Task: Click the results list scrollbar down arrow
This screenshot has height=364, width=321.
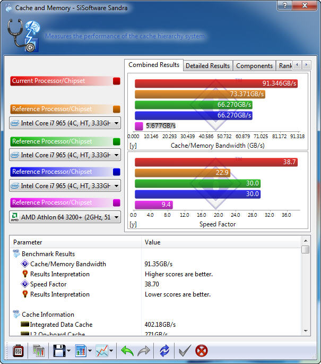Action: pos(306,331)
